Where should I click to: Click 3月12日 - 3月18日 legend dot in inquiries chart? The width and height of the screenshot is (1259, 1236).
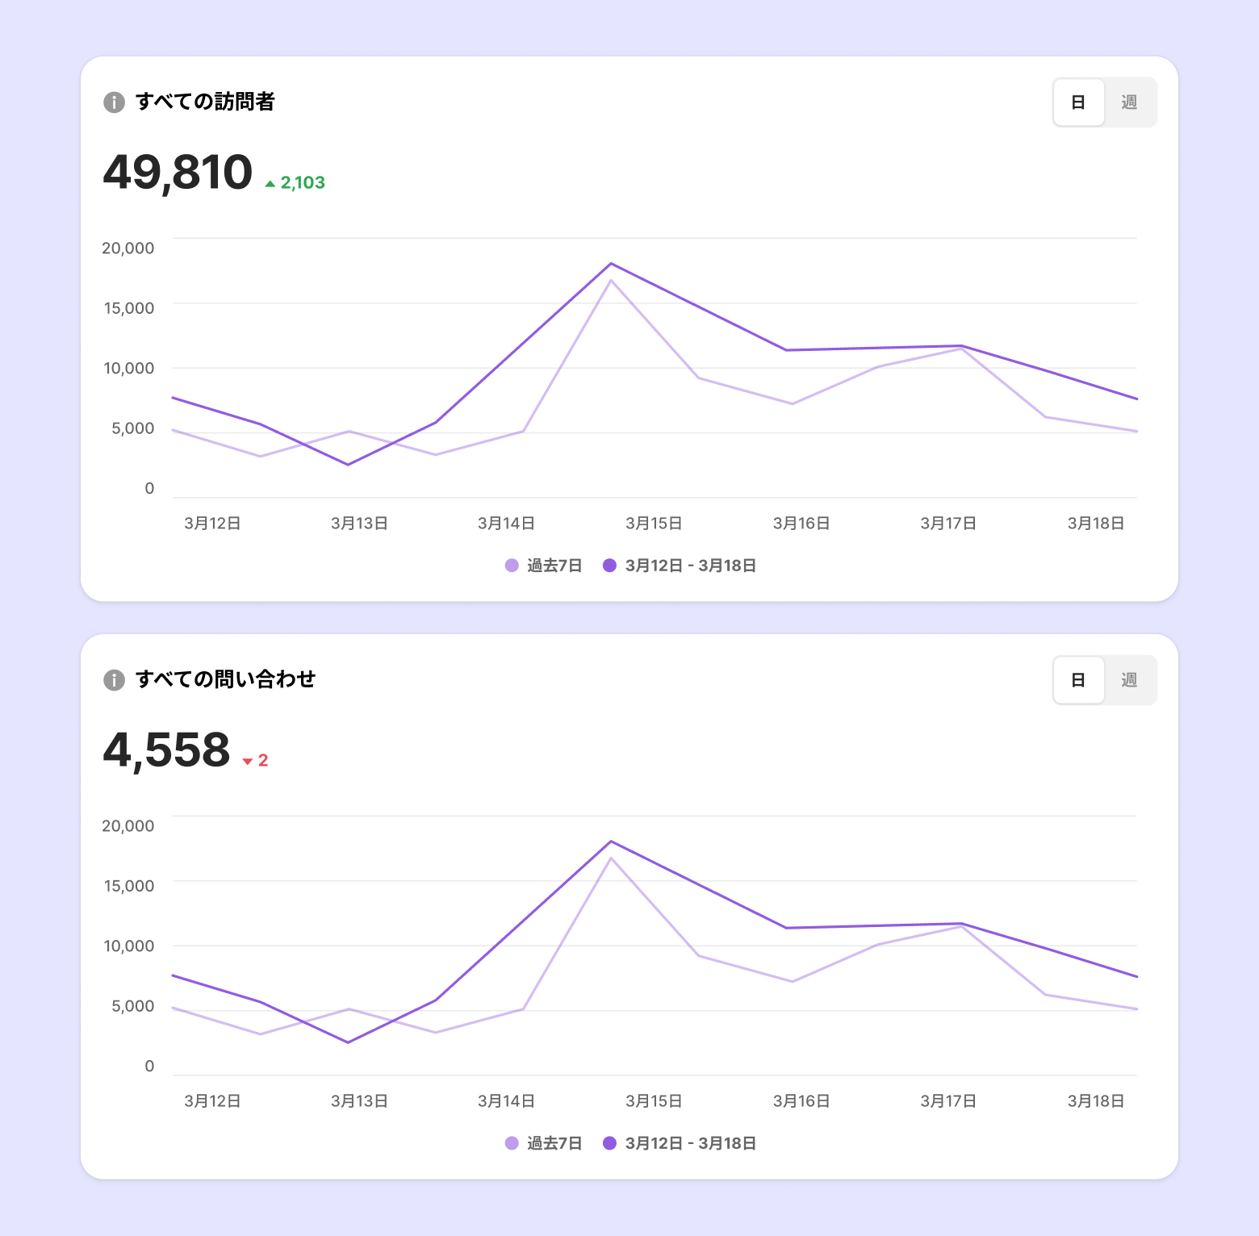[609, 1143]
